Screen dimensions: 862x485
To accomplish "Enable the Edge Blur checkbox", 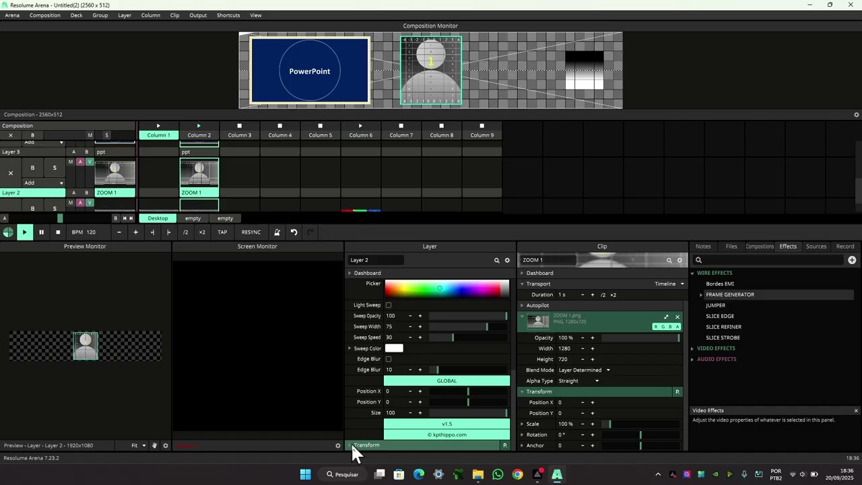I will [389, 359].
